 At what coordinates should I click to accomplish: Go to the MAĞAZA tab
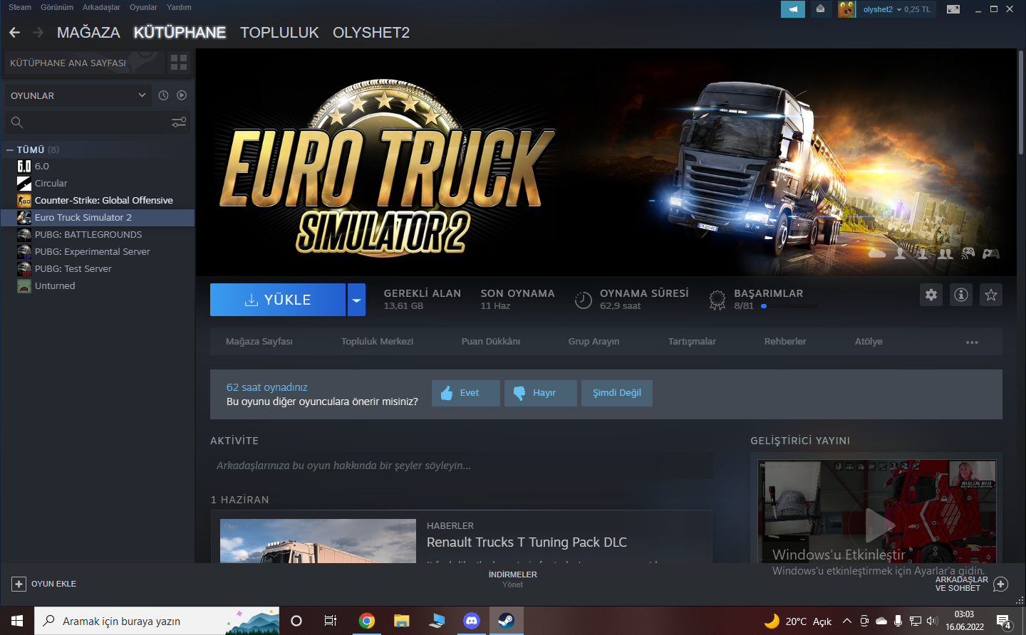click(88, 33)
